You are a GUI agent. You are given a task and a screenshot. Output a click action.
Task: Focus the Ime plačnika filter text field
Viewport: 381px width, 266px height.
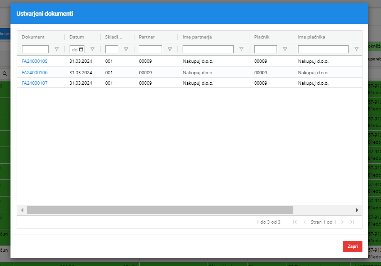[323, 49]
